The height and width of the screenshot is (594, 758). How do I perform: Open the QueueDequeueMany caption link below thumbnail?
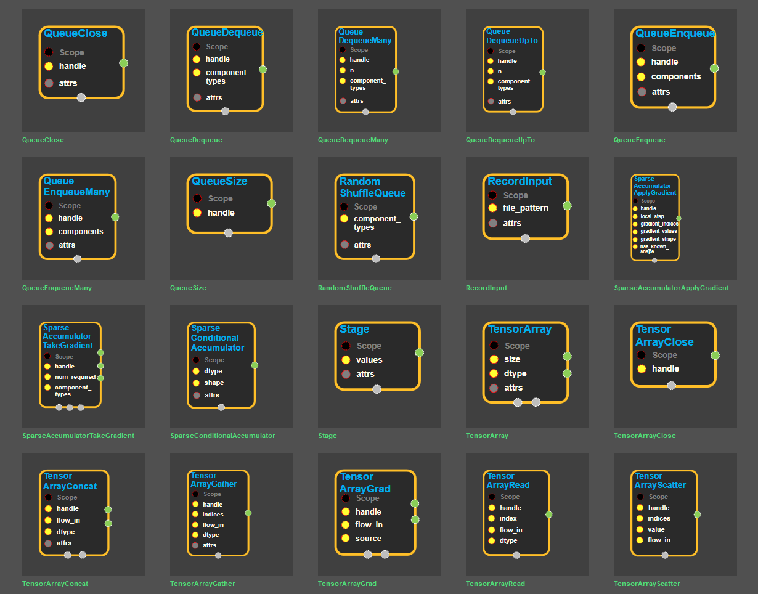(x=353, y=140)
